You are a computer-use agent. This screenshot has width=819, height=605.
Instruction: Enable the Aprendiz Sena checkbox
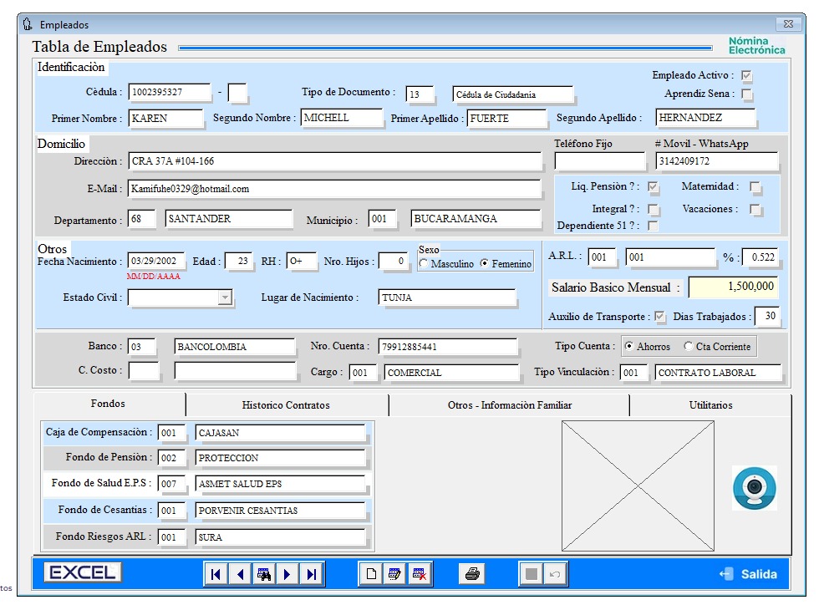point(747,94)
